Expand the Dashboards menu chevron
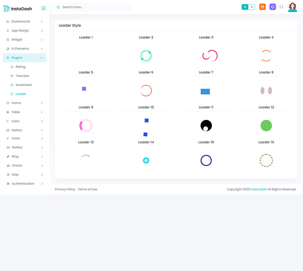The height and width of the screenshot is (271, 303). 42,22
